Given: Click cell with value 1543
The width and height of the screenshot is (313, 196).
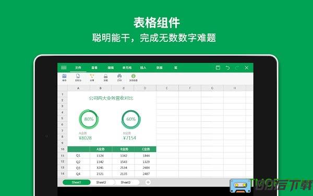Looking at the screenshot, I should tap(123, 162).
